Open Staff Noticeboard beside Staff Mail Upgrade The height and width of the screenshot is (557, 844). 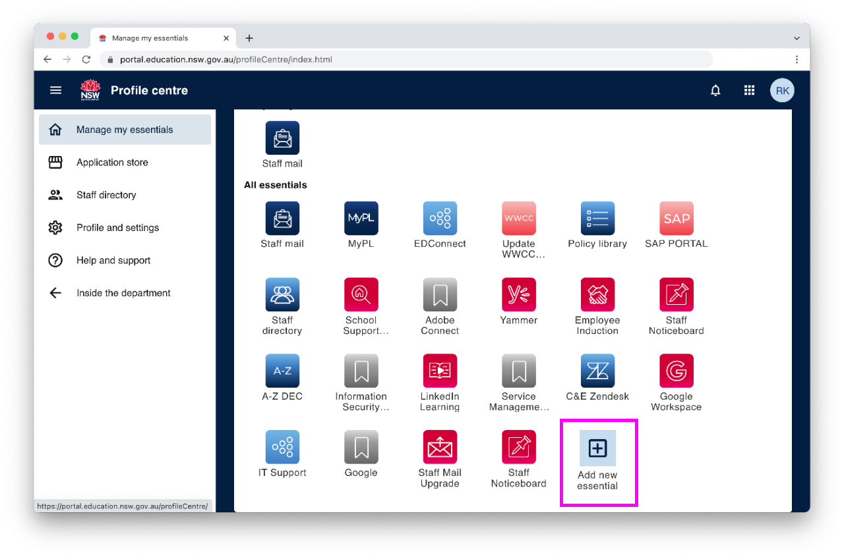tap(519, 448)
